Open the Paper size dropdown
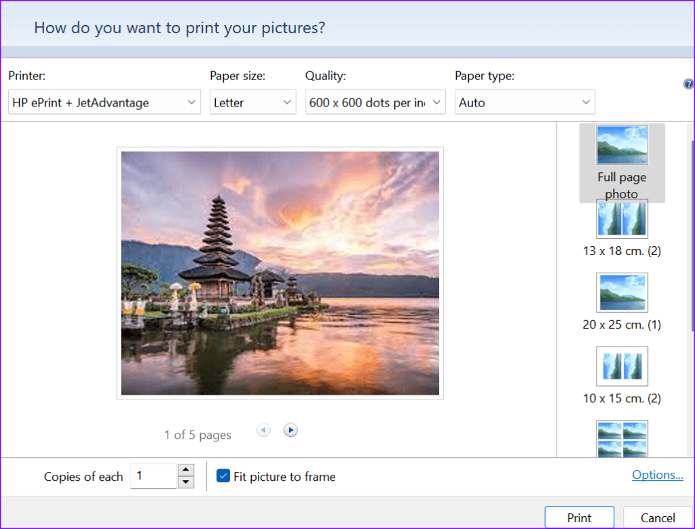This screenshot has height=529, width=695. tap(252, 102)
